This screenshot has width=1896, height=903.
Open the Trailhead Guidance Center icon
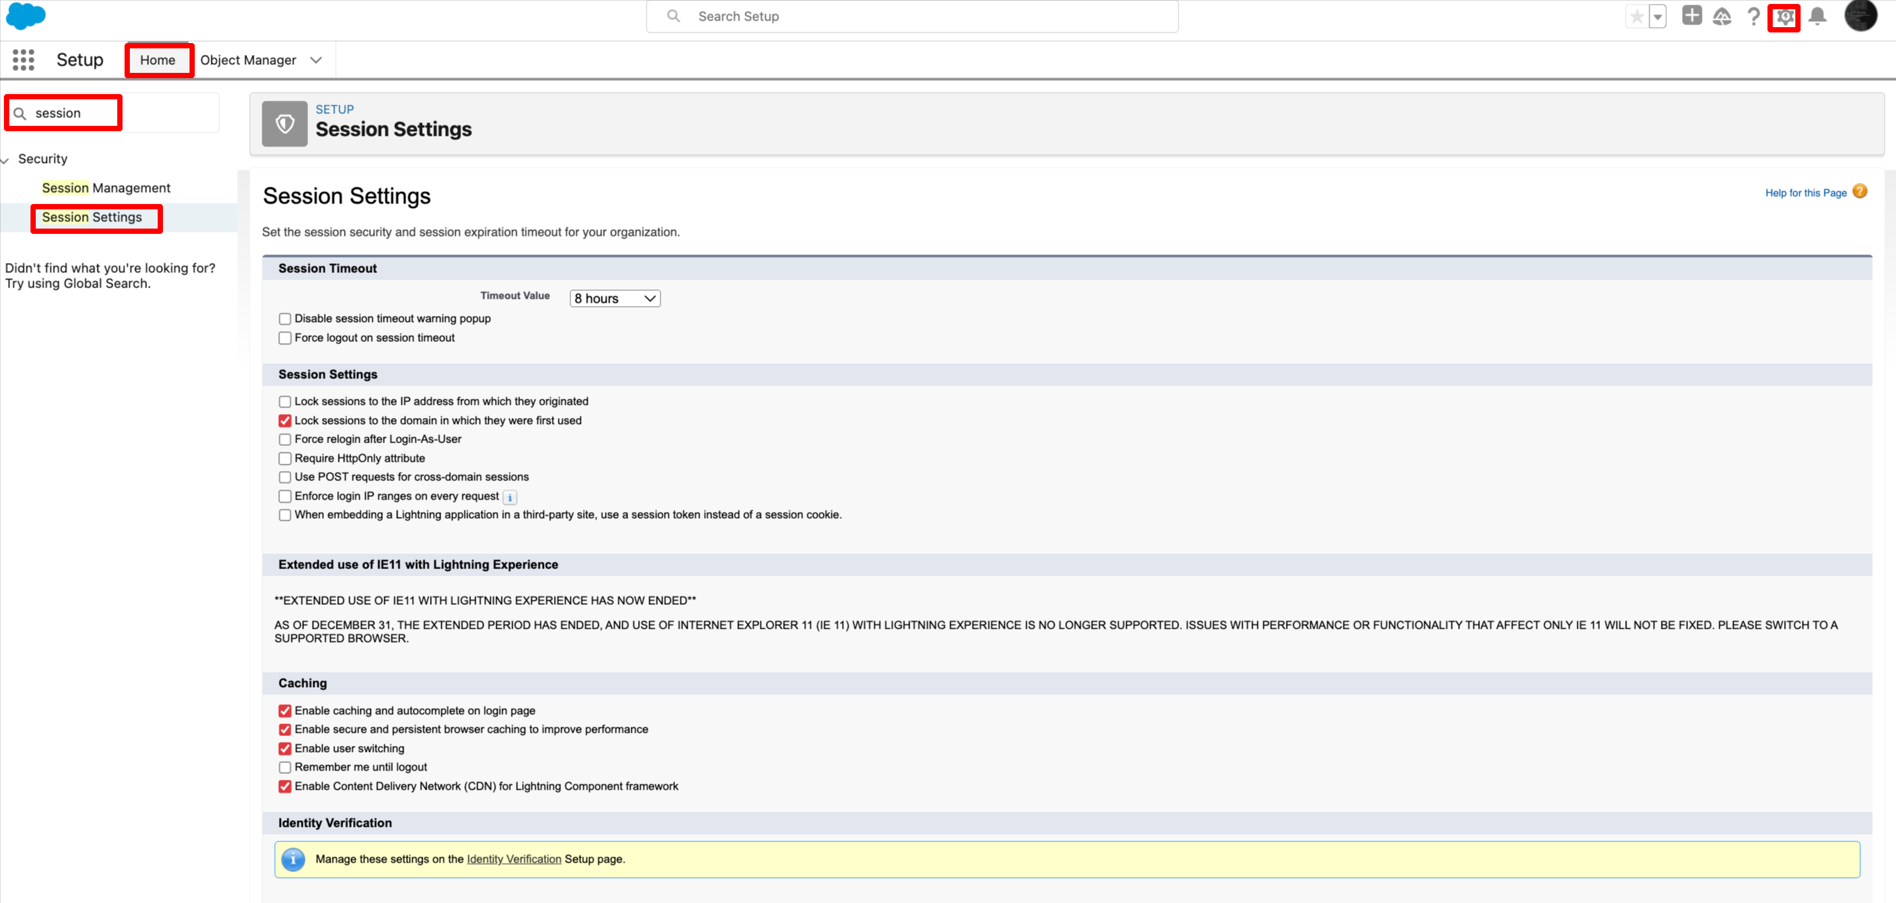click(1722, 16)
